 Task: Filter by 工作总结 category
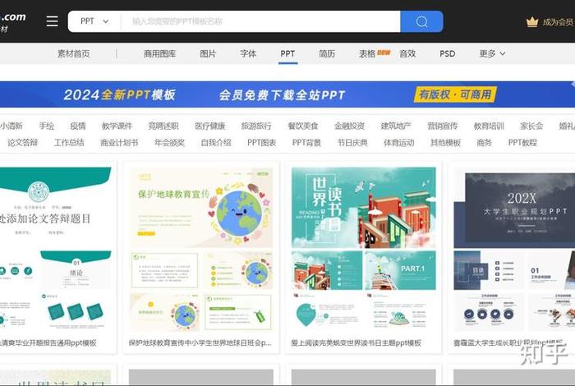(69, 142)
